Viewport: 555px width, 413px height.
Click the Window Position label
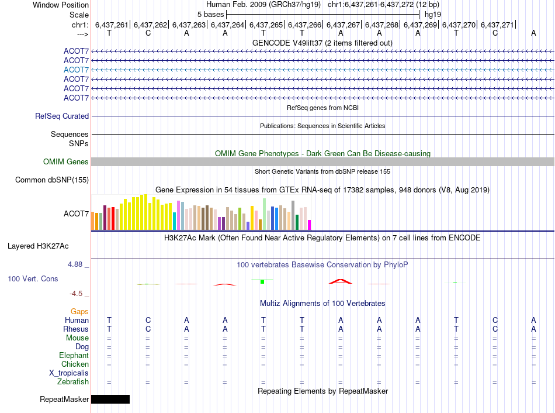click(61, 5)
